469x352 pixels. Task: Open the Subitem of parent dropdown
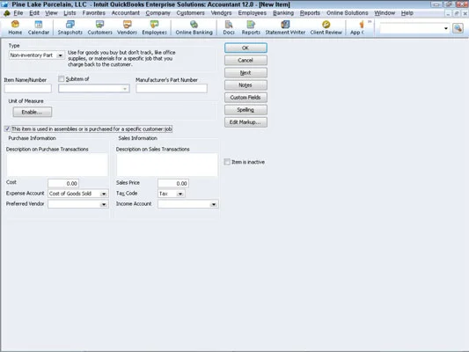pyautogui.click(x=125, y=89)
